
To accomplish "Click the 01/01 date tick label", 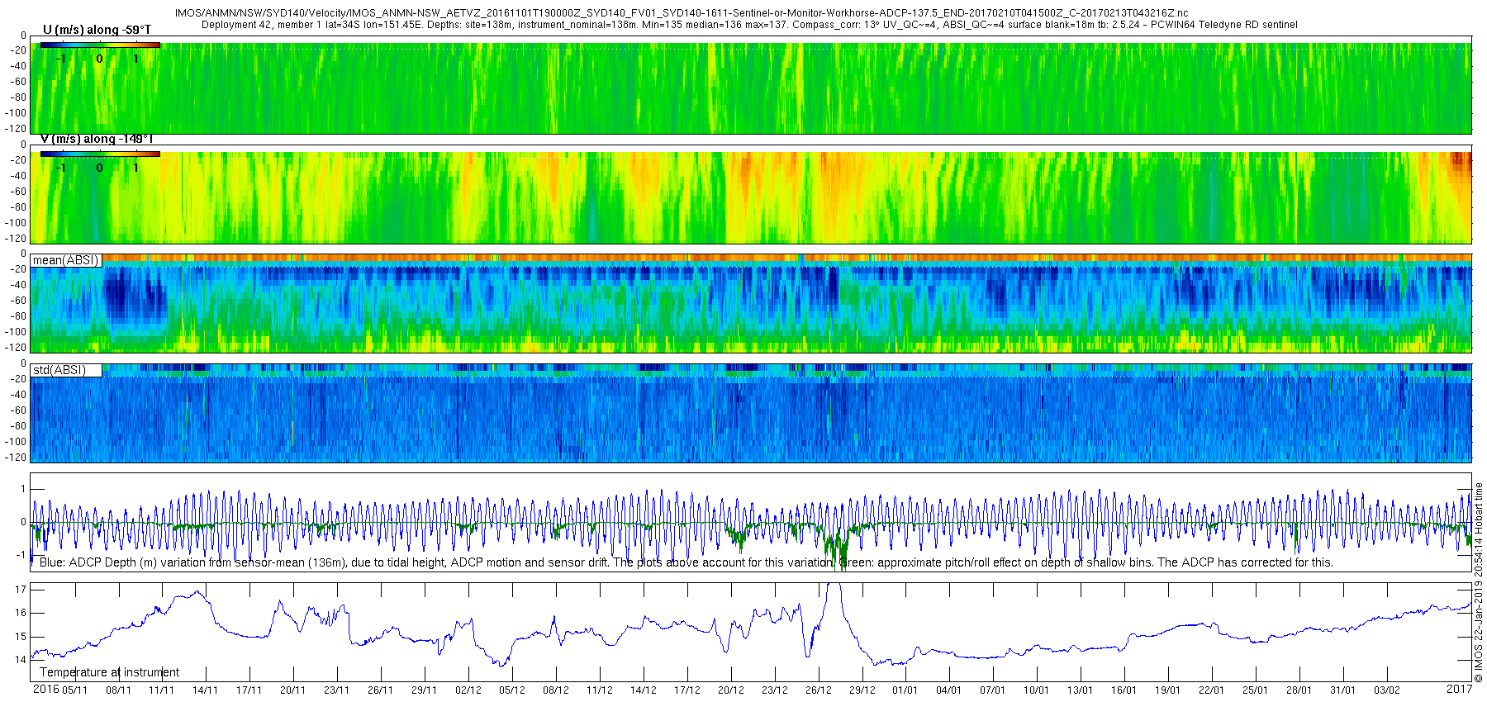I will click(905, 690).
